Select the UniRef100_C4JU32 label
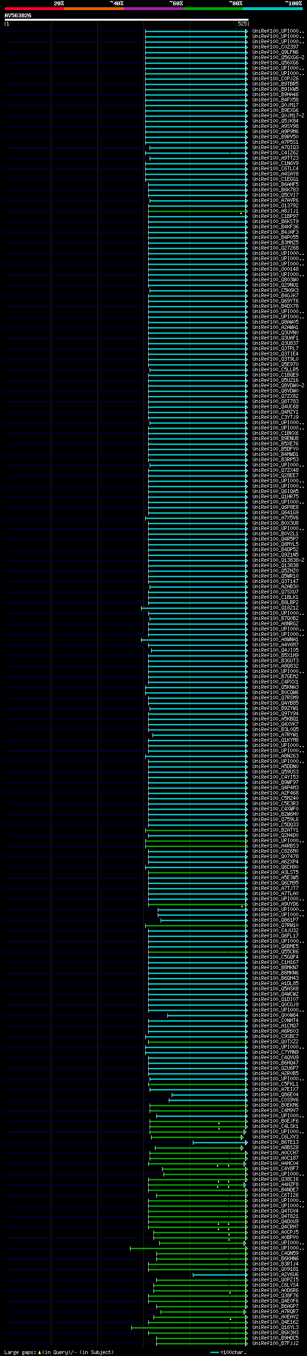 click(275, 931)
